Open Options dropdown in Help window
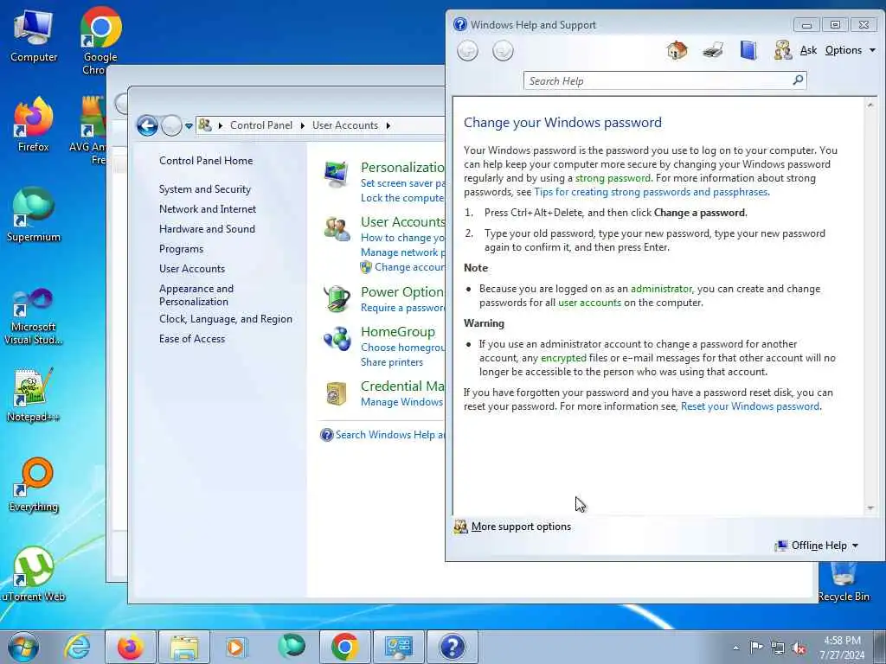The image size is (886, 664). 851,50
